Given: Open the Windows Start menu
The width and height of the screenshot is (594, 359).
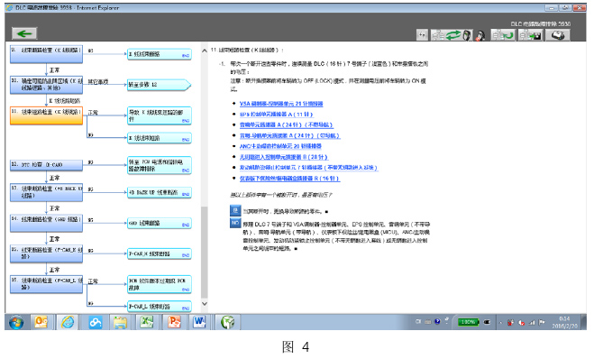Looking at the screenshot, I should tap(16, 323).
